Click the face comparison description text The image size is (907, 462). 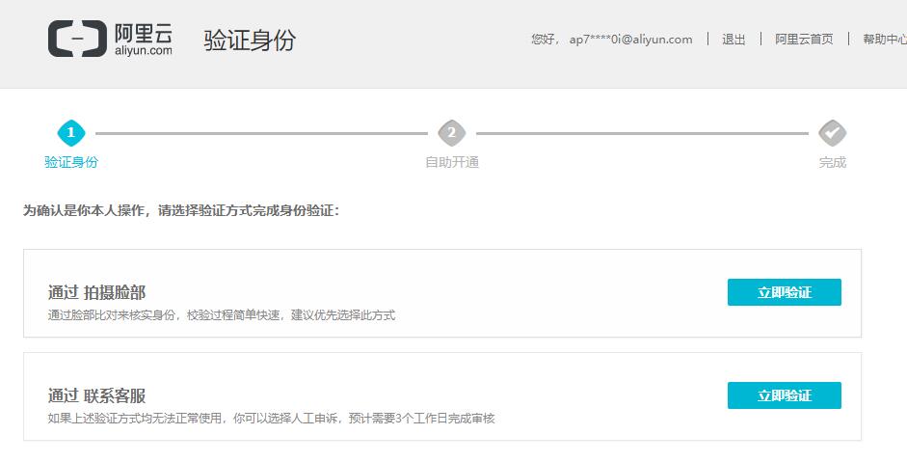click(222, 315)
